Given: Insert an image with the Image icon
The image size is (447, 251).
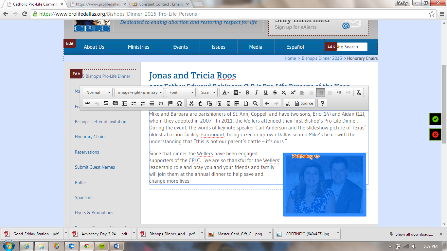Looking at the screenshot, I should pyautogui.click(x=106, y=103).
